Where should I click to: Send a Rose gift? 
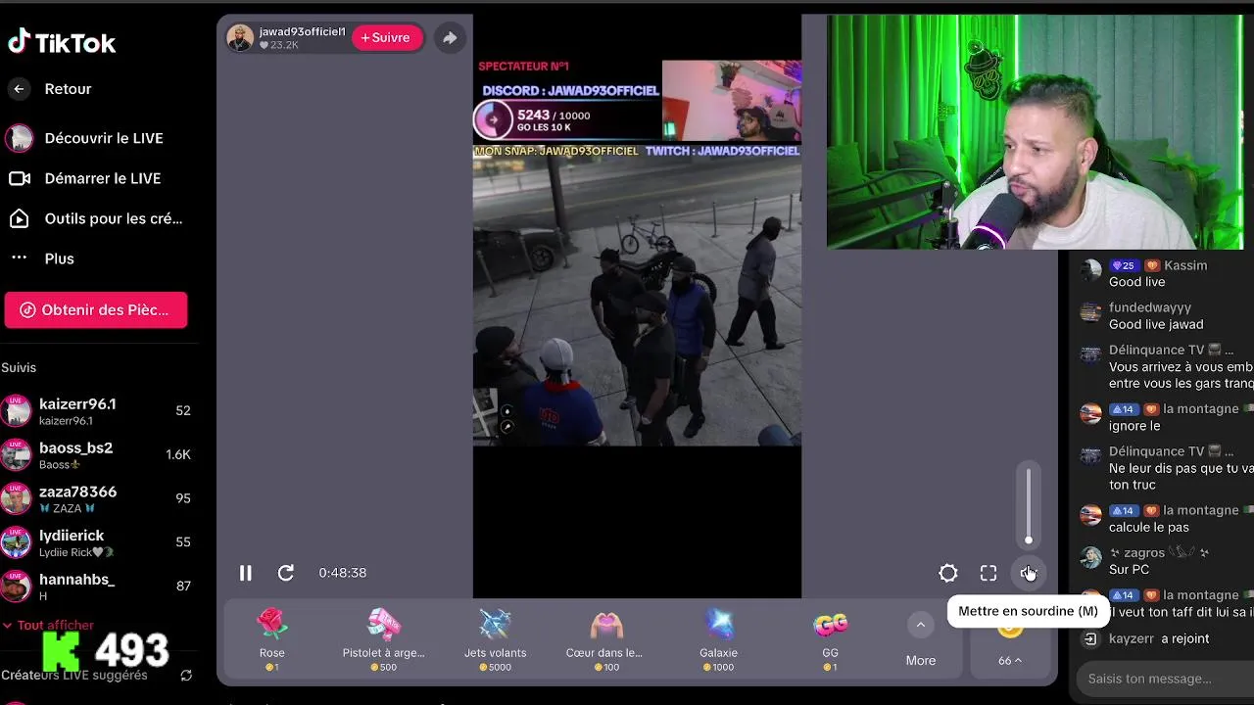point(272,639)
